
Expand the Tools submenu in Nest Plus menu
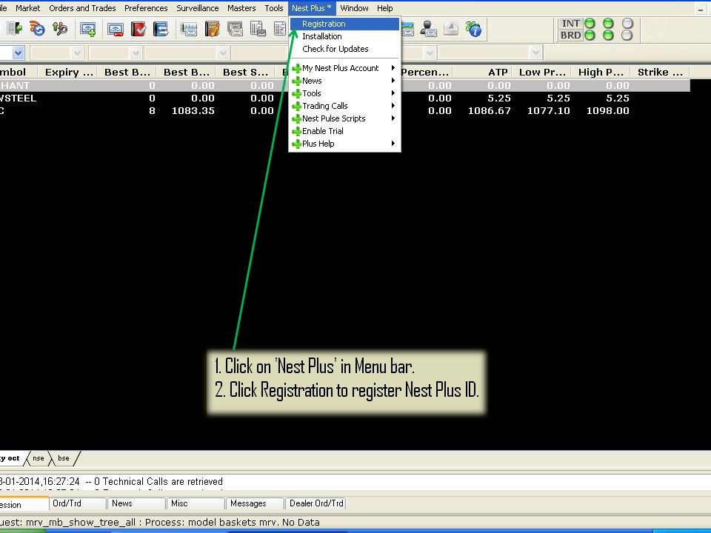344,93
